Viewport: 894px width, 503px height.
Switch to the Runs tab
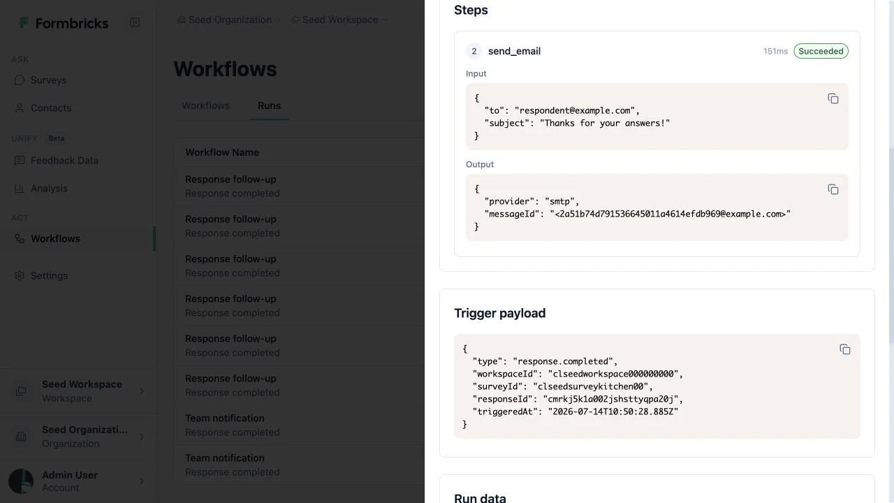point(269,105)
